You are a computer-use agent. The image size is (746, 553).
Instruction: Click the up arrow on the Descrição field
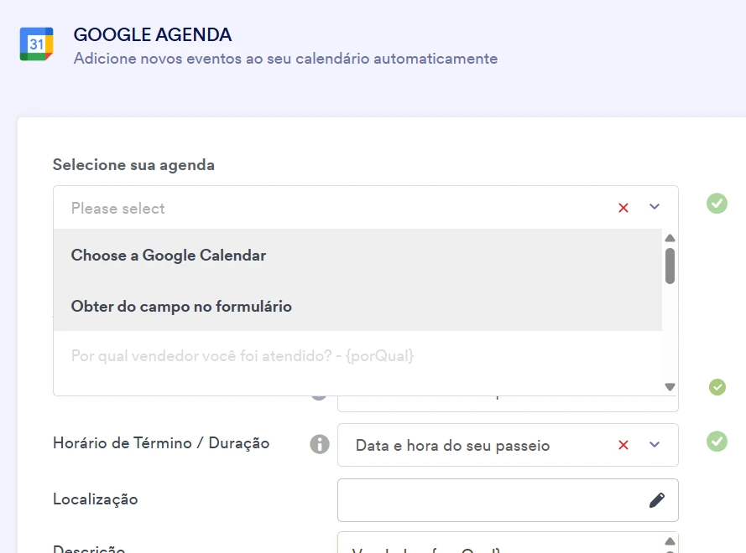pyautogui.click(x=669, y=541)
